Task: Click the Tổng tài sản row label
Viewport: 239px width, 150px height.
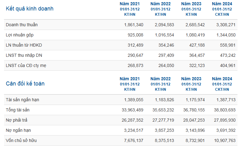Action: (18, 110)
